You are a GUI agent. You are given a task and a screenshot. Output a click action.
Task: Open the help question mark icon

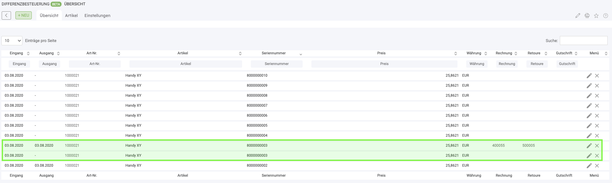606,16
